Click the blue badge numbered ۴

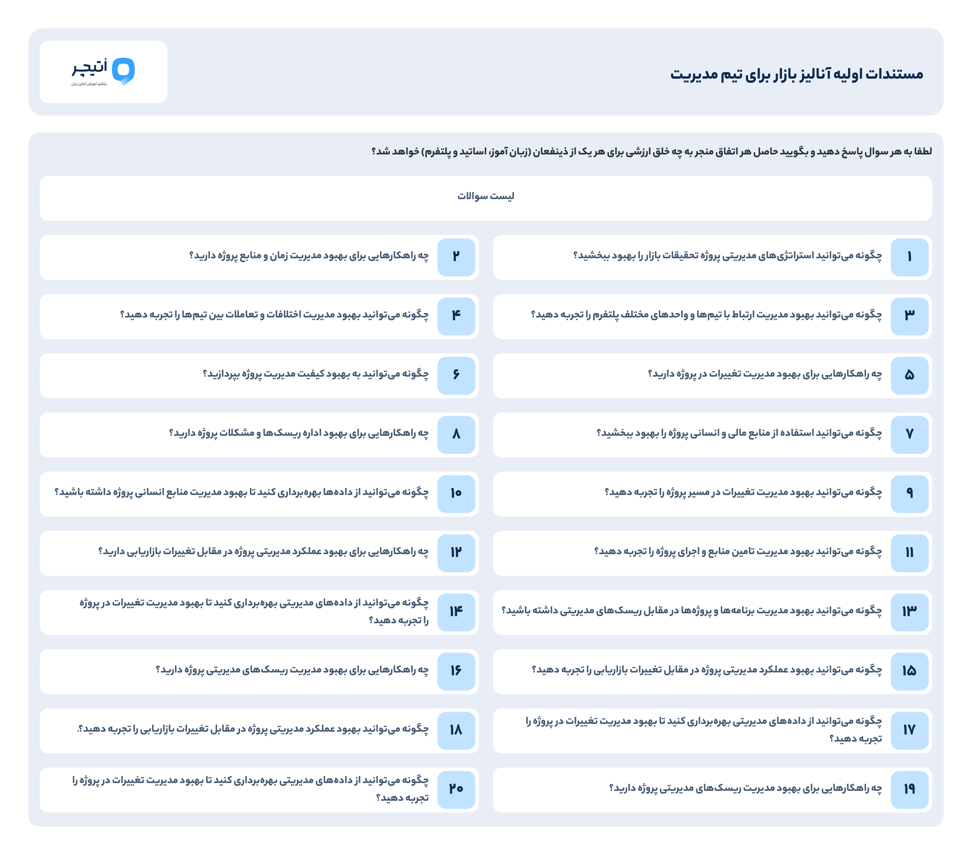(456, 316)
